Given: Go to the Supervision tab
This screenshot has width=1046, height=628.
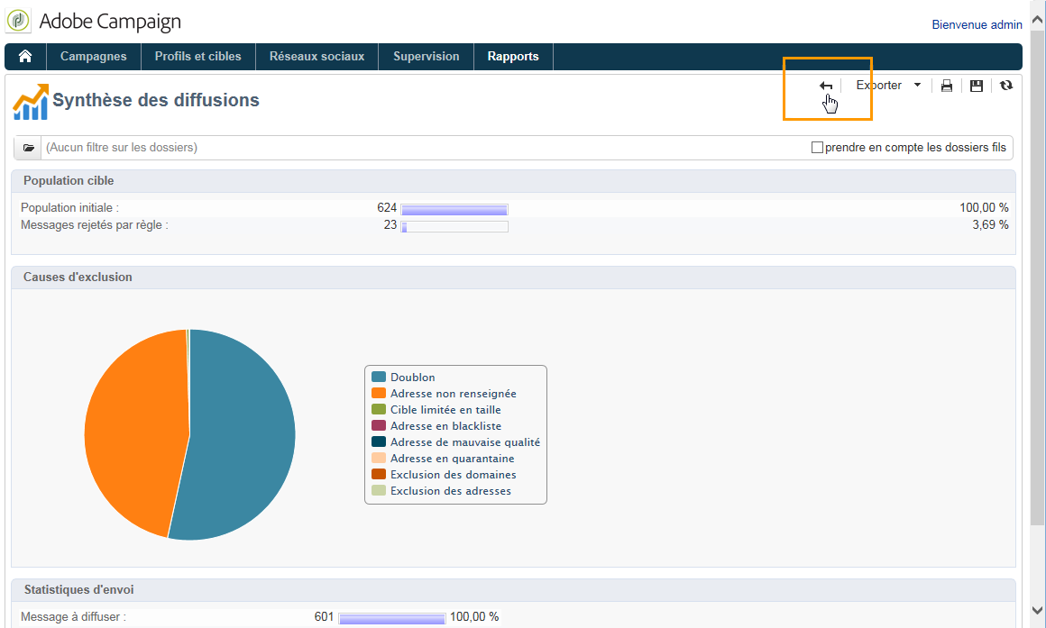Looking at the screenshot, I should 427,57.
